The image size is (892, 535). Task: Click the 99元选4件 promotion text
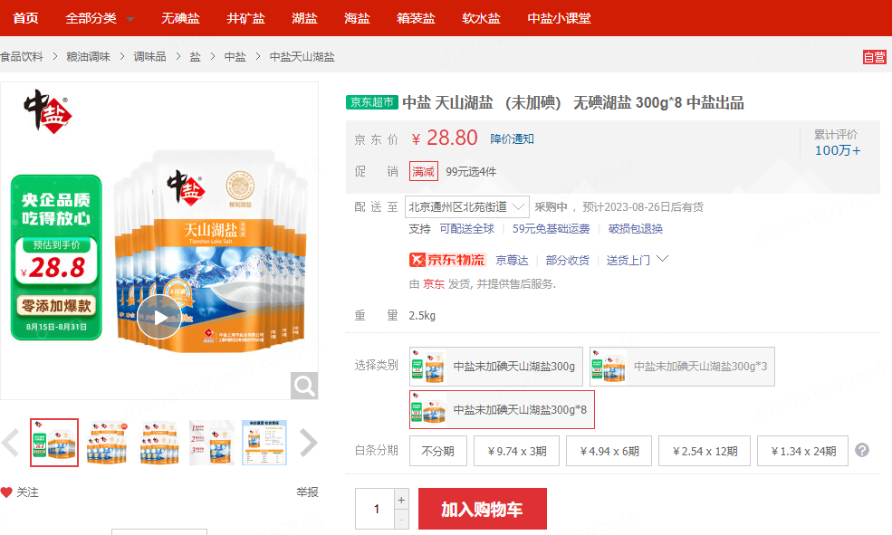[471, 172]
